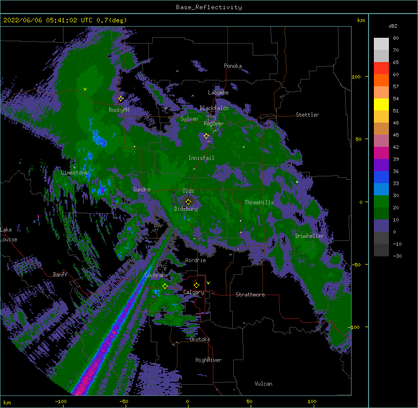418x408 pixels.
Task: Click the RockyMH label on the map
Action: click(x=119, y=110)
